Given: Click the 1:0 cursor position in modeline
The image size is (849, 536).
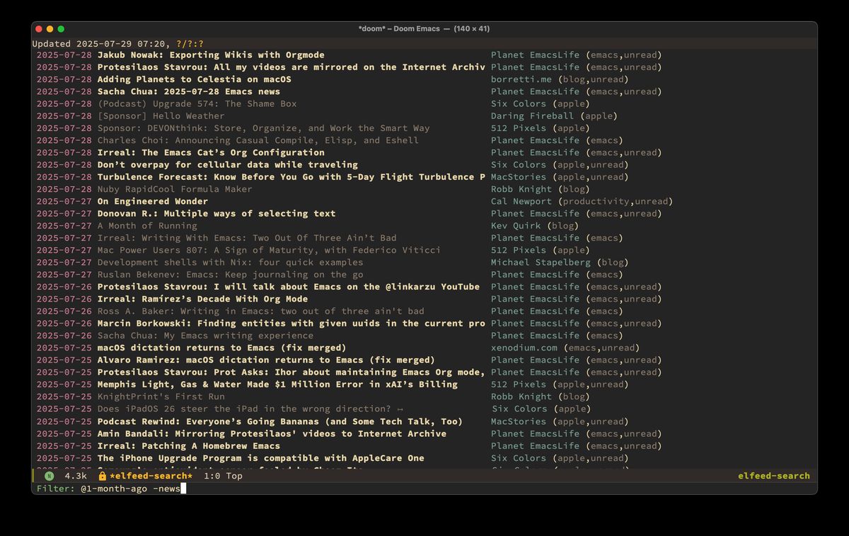Looking at the screenshot, I should coord(212,476).
